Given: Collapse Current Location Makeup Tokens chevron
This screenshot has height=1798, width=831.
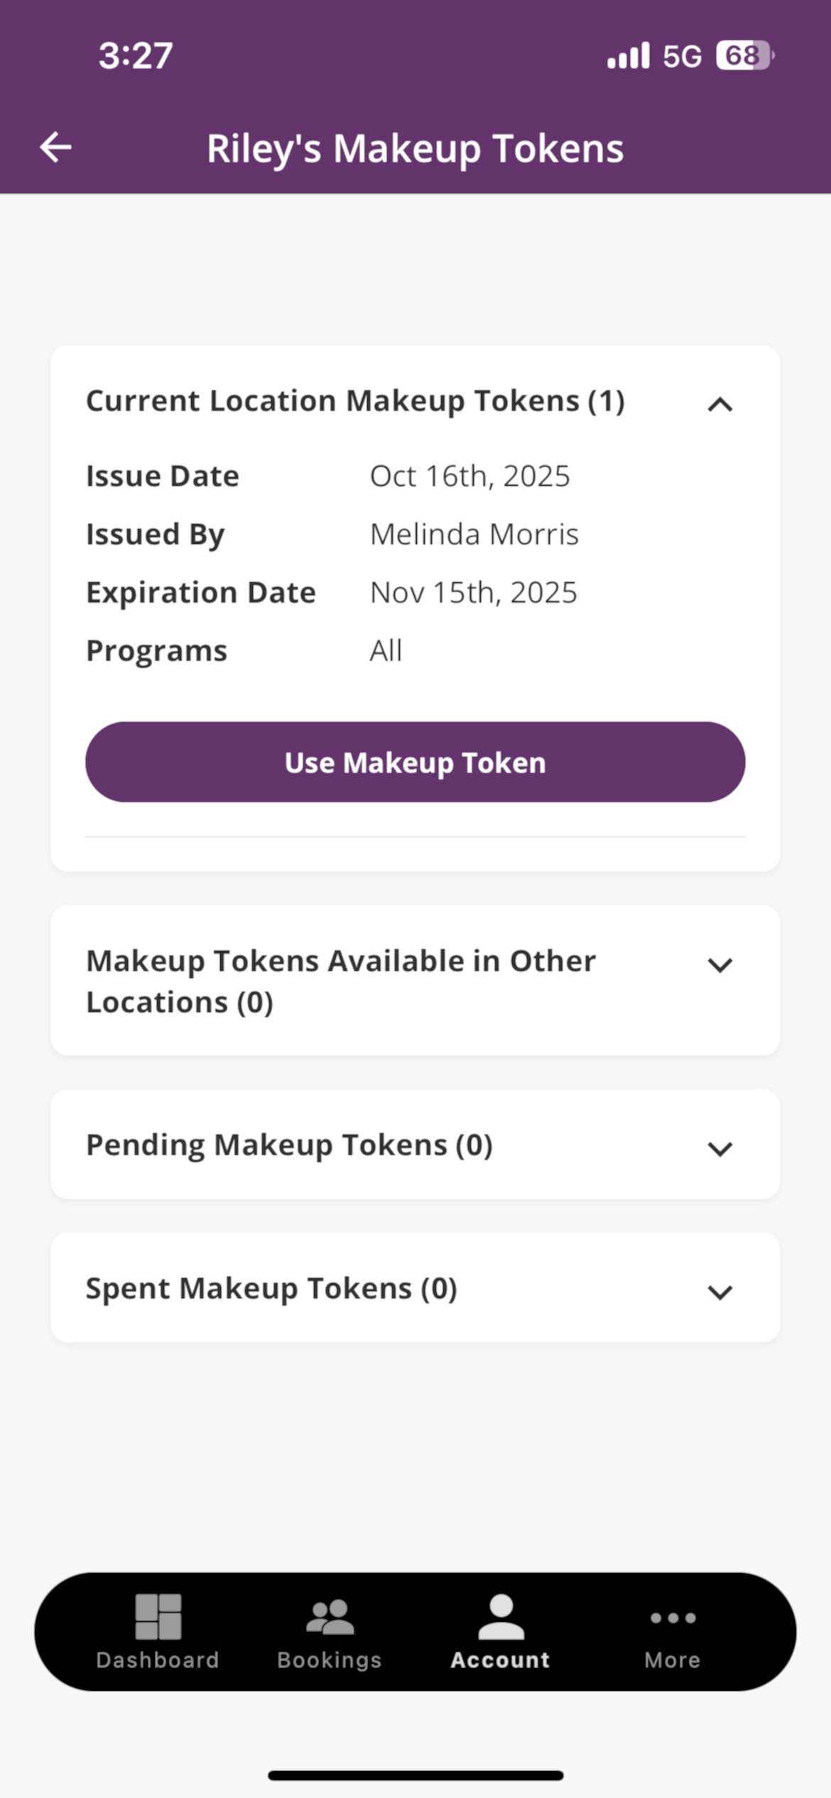Looking at the screenshot, I should pos(719,405).
